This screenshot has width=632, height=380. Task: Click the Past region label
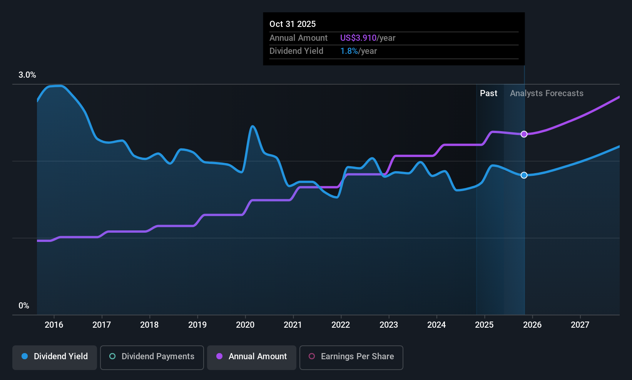pos(488,93)
